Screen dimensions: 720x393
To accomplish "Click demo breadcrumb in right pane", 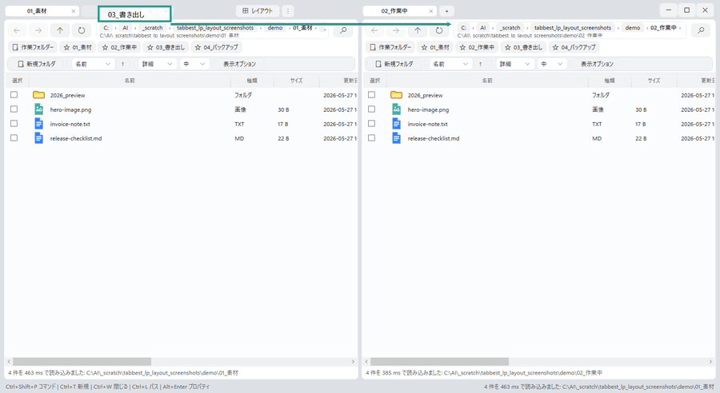I will pyautogui.click(x=633, y=28).
